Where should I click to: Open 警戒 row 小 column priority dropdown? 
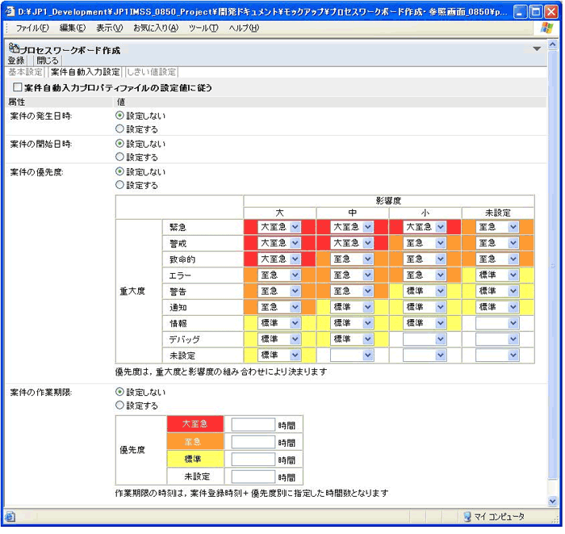(x=425, y=244)
